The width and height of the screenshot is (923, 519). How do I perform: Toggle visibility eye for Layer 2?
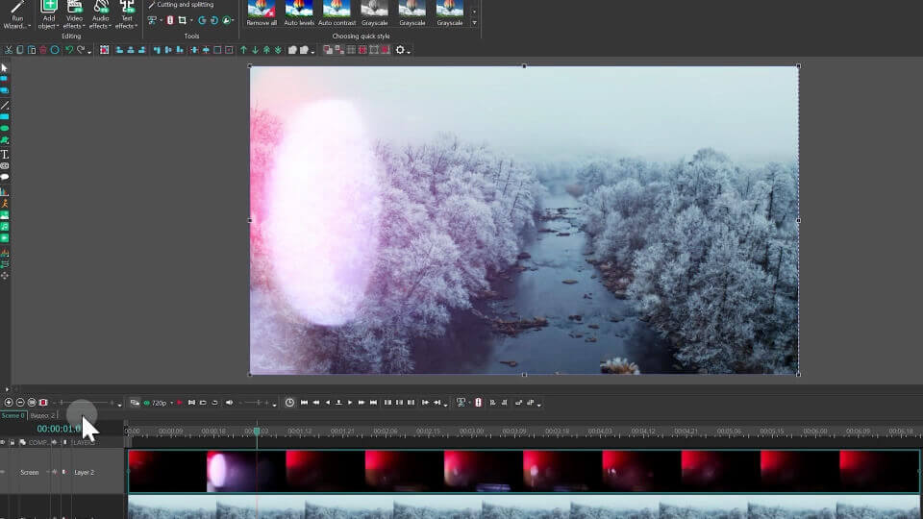point(4,472)
